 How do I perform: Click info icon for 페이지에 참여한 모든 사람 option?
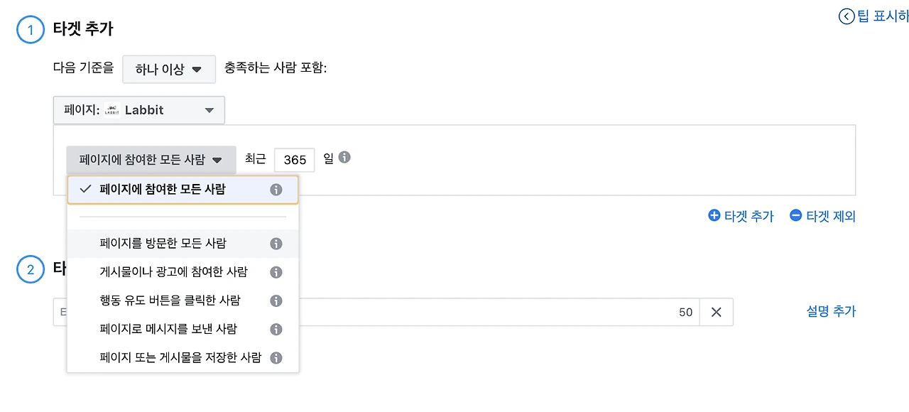(x=276, y=190)
